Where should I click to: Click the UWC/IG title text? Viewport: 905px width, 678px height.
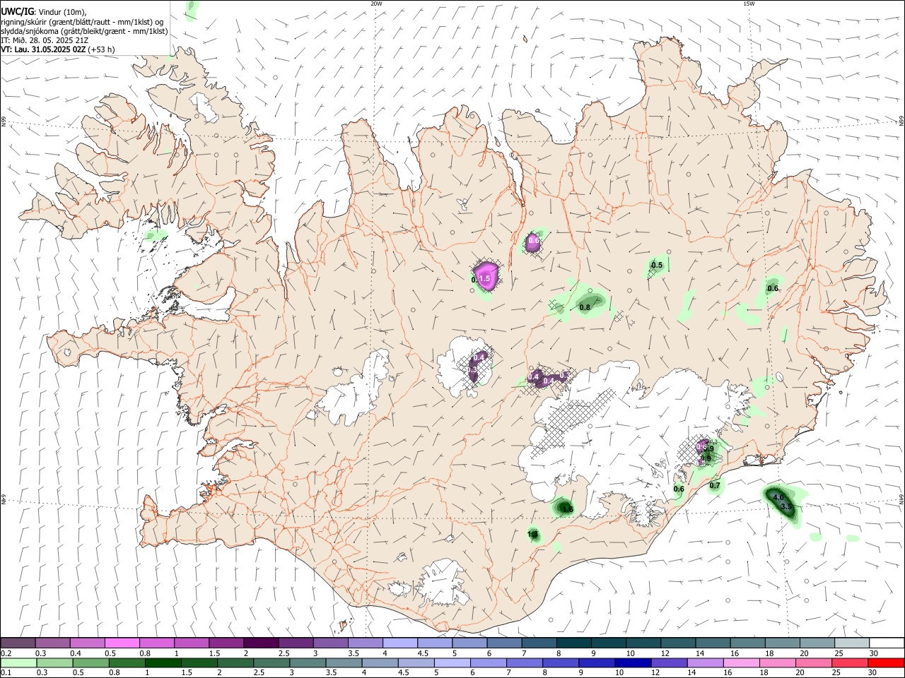[x=17, y=11]
